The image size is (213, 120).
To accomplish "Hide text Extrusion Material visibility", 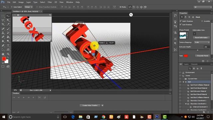I will click(x=180, y=91).
